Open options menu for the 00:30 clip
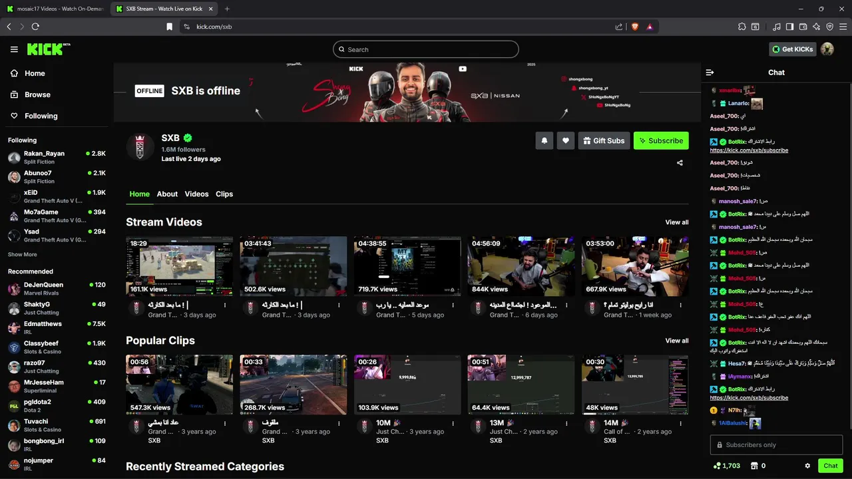The image size is (852, 479). point(680,423)
